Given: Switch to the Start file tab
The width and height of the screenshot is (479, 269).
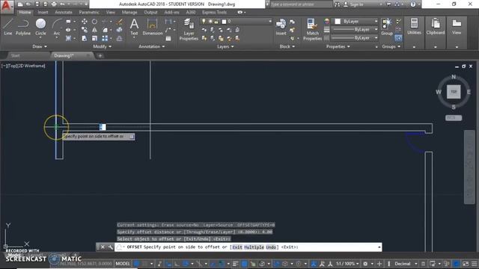Looking at the screenshot, I should (x=15, y=55).
